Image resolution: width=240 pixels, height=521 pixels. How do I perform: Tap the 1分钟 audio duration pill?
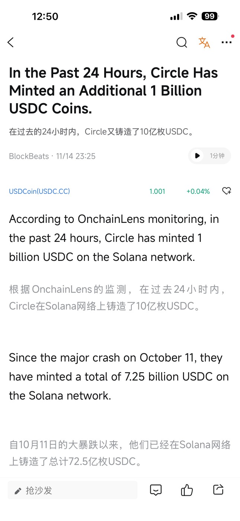coord(217,156)
